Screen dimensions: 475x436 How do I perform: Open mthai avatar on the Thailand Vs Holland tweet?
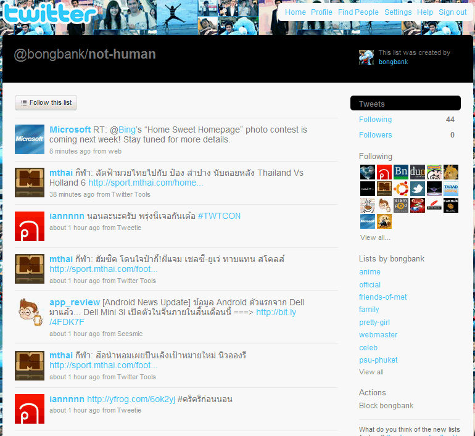pyautogui.click(x=30, y=183)
